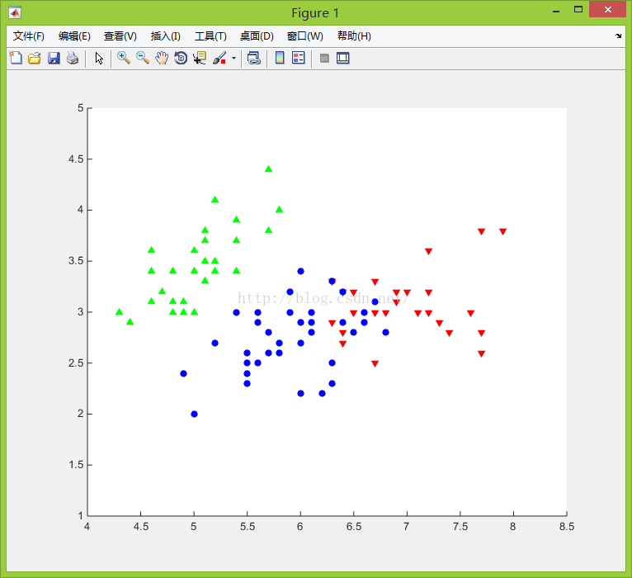Viewport: 632px width, 578px height.
Task: Maximize the Figure 1 window
Action: click(x=578, y=10)
